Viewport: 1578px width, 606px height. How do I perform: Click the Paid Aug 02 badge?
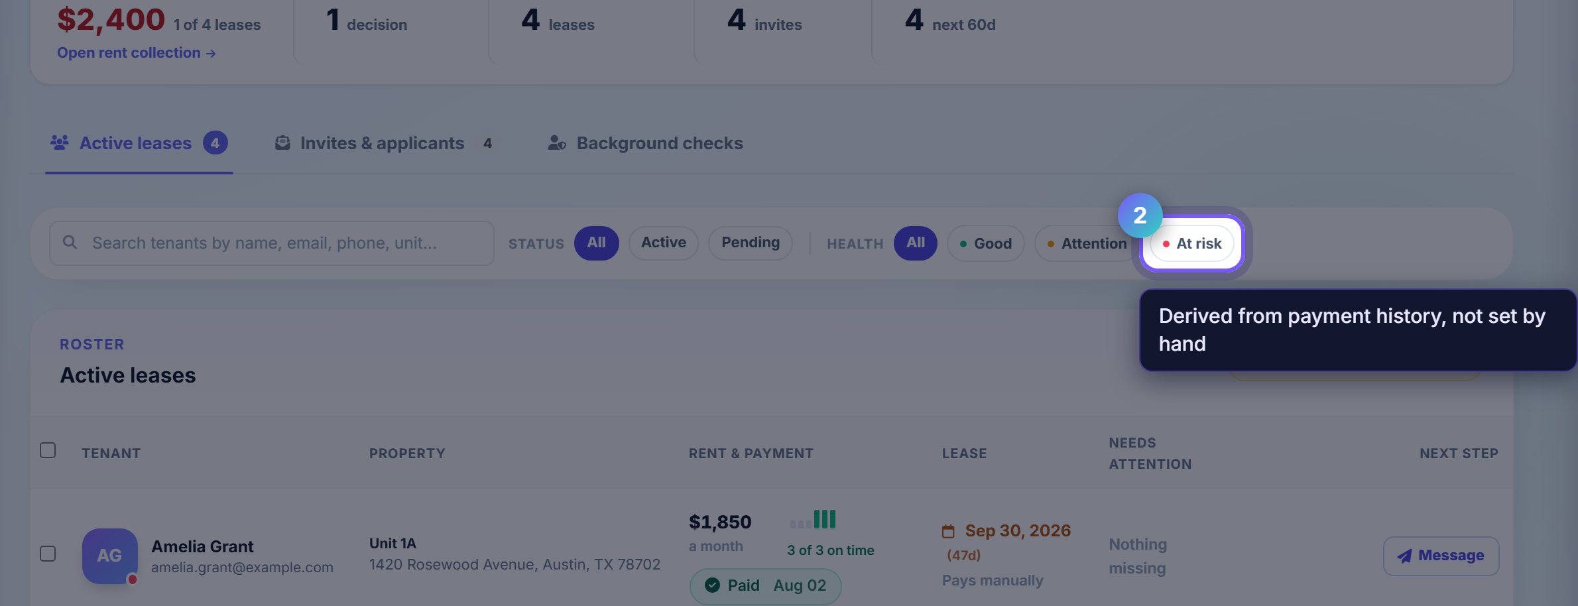click(766, 586)
